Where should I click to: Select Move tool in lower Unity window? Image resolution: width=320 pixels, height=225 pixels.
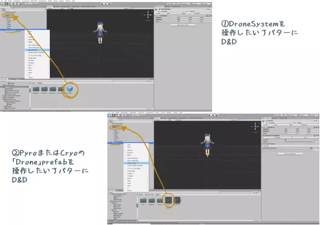click(114, 115)
